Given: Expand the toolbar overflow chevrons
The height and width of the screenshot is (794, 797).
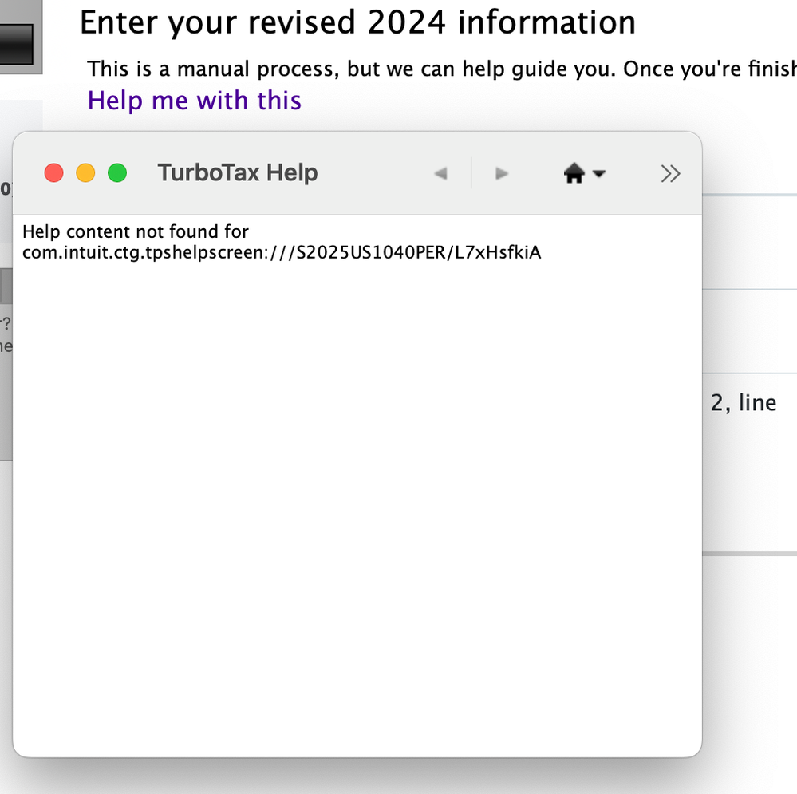Looking at the screenshot, I should point(670,173).
